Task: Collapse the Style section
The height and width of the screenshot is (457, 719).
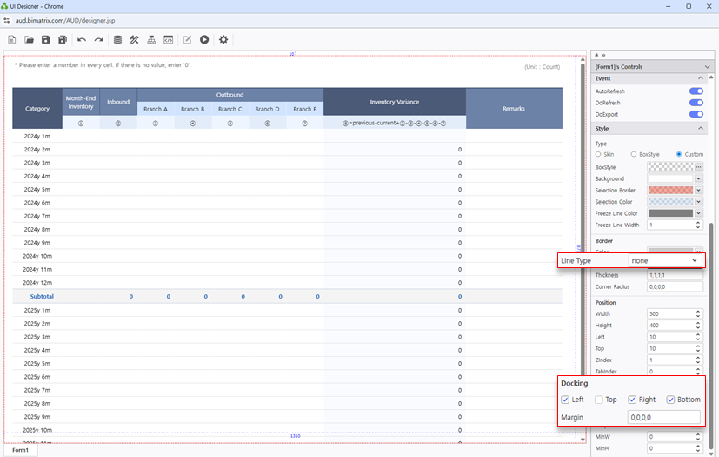Action: tap(699, 129)
